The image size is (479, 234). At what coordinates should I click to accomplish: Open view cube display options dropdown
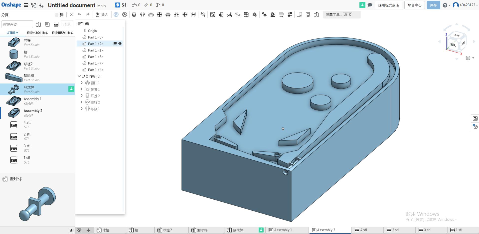pyautogui.click(x=470, y=58)
